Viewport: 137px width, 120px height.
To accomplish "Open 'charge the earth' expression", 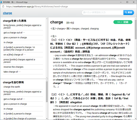I will [23, 87].
